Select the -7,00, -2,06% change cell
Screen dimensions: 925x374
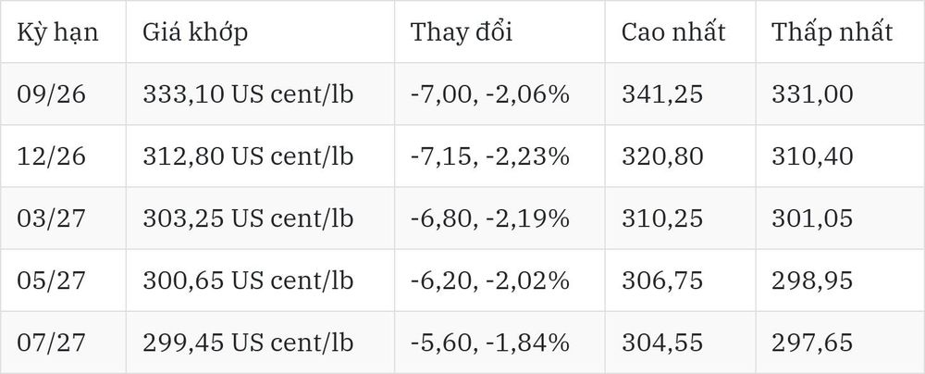point(490,94)
